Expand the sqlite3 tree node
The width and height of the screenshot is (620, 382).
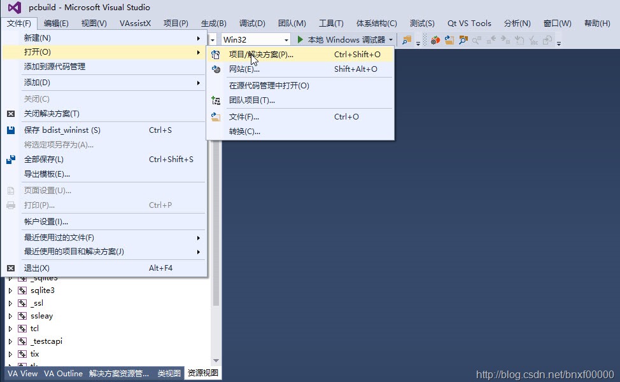click(10, 291)
